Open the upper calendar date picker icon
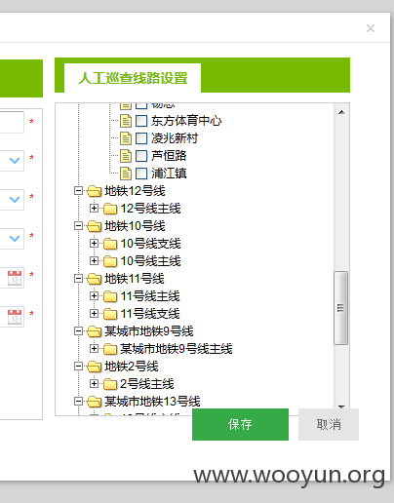The width and height of the screenshot is (394, 503). pyautogui.click(x=15, y=278)
